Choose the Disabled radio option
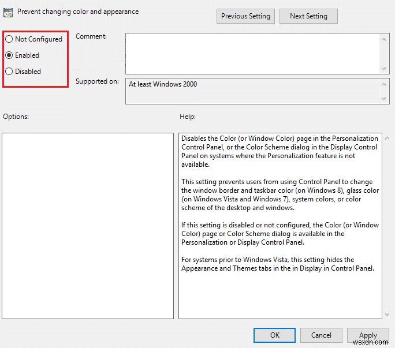 pyautogui.click(x=9, y=72)
